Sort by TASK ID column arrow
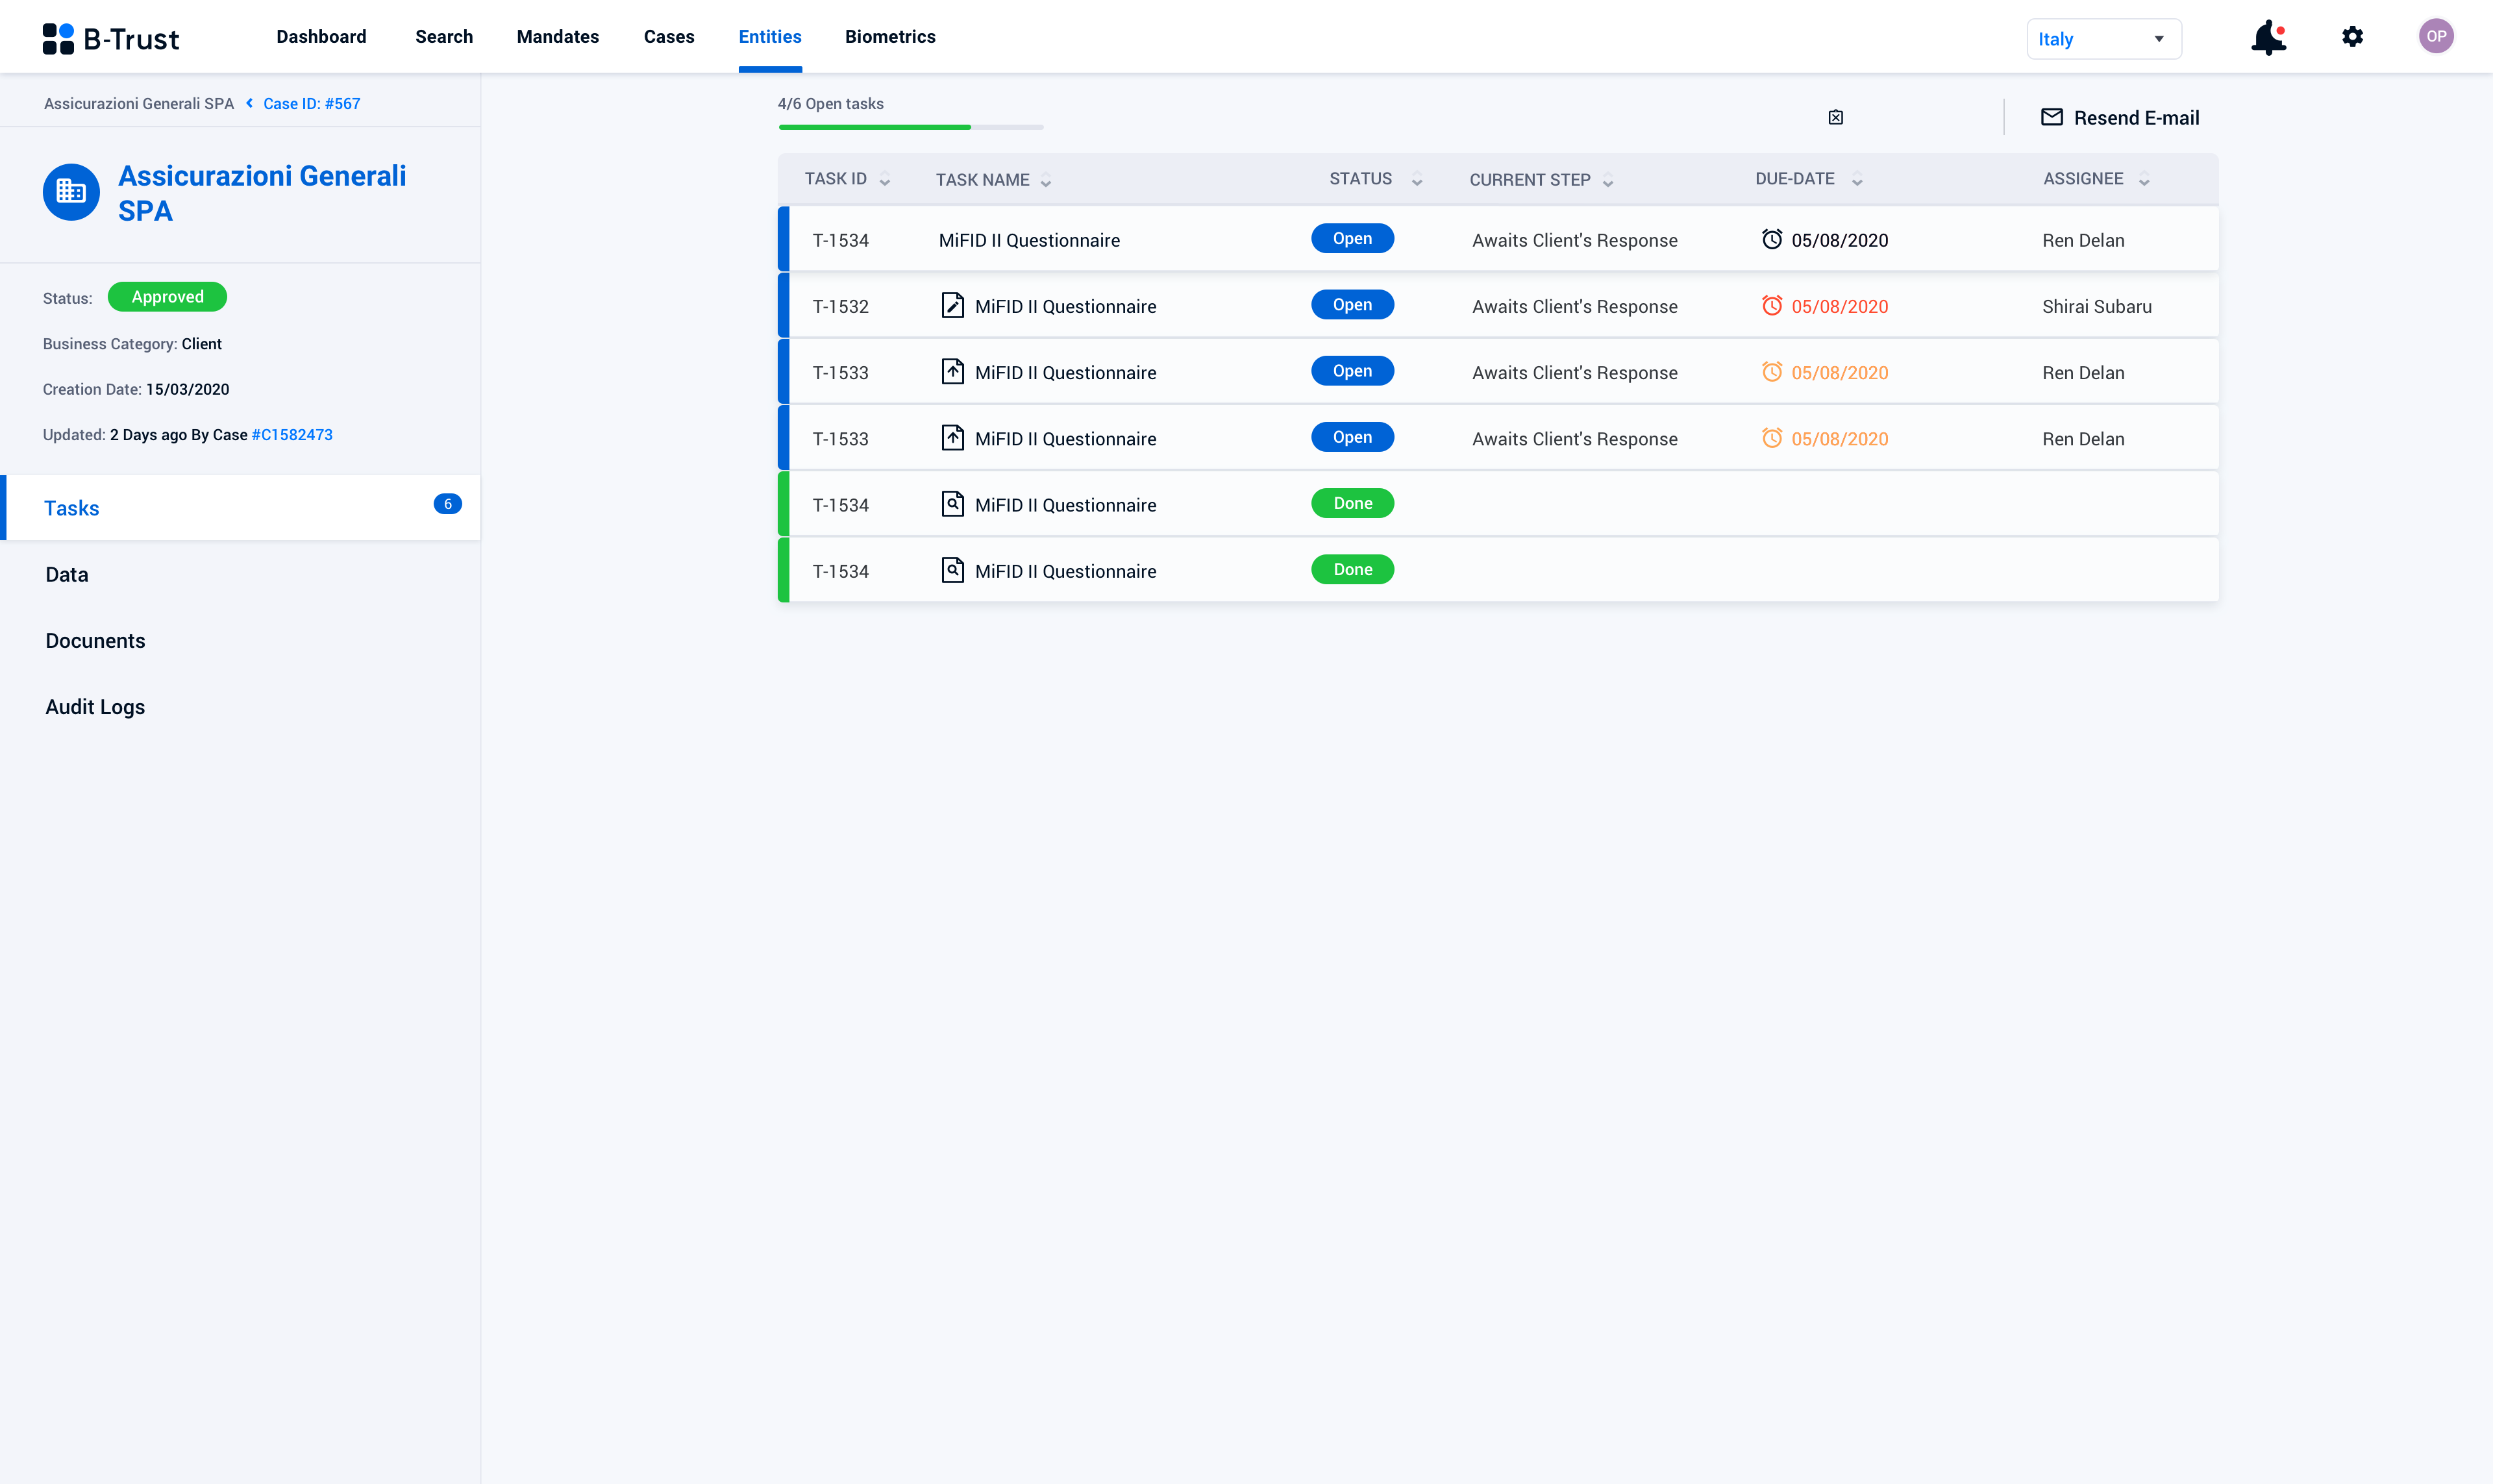 (x=885, y=181)
